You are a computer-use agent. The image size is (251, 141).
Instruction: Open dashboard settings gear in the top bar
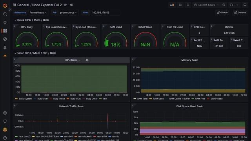pos(188,5)
